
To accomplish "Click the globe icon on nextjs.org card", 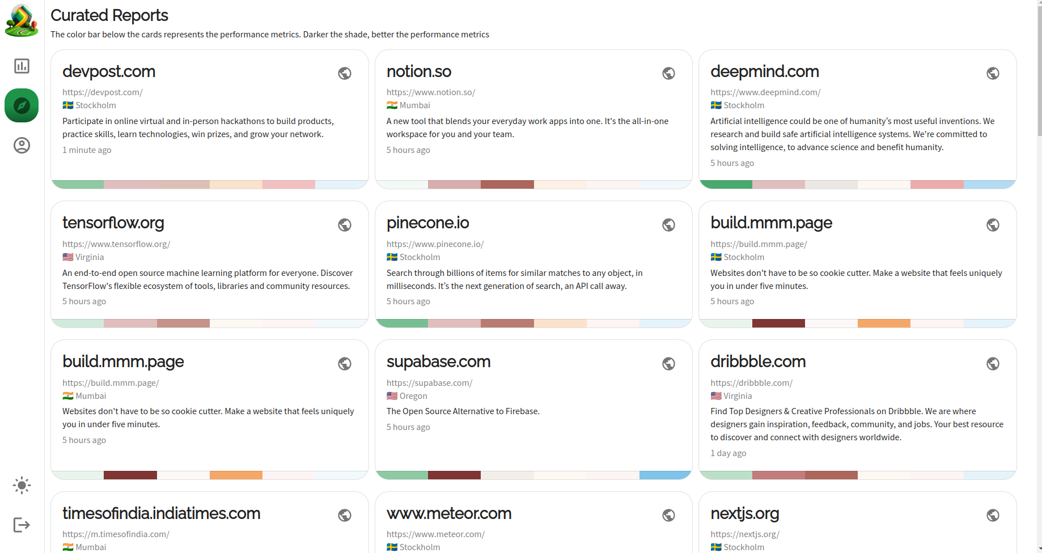I will (x=993, y=515).
